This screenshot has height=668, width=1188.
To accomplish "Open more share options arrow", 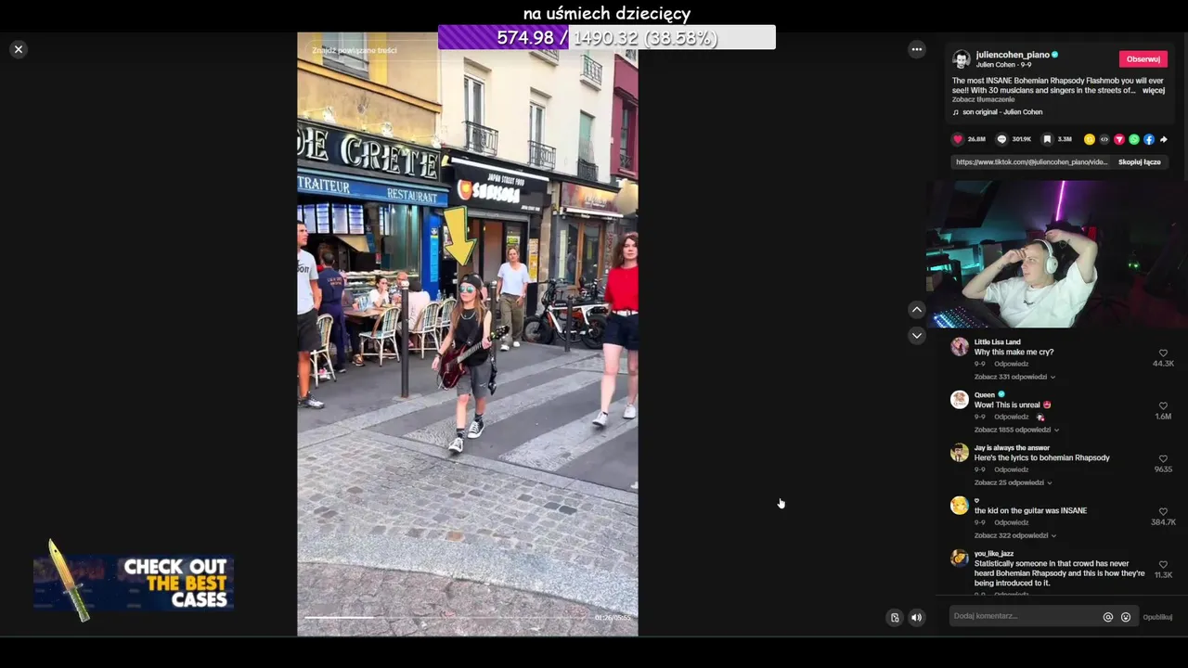I will tap(1164, 139).
